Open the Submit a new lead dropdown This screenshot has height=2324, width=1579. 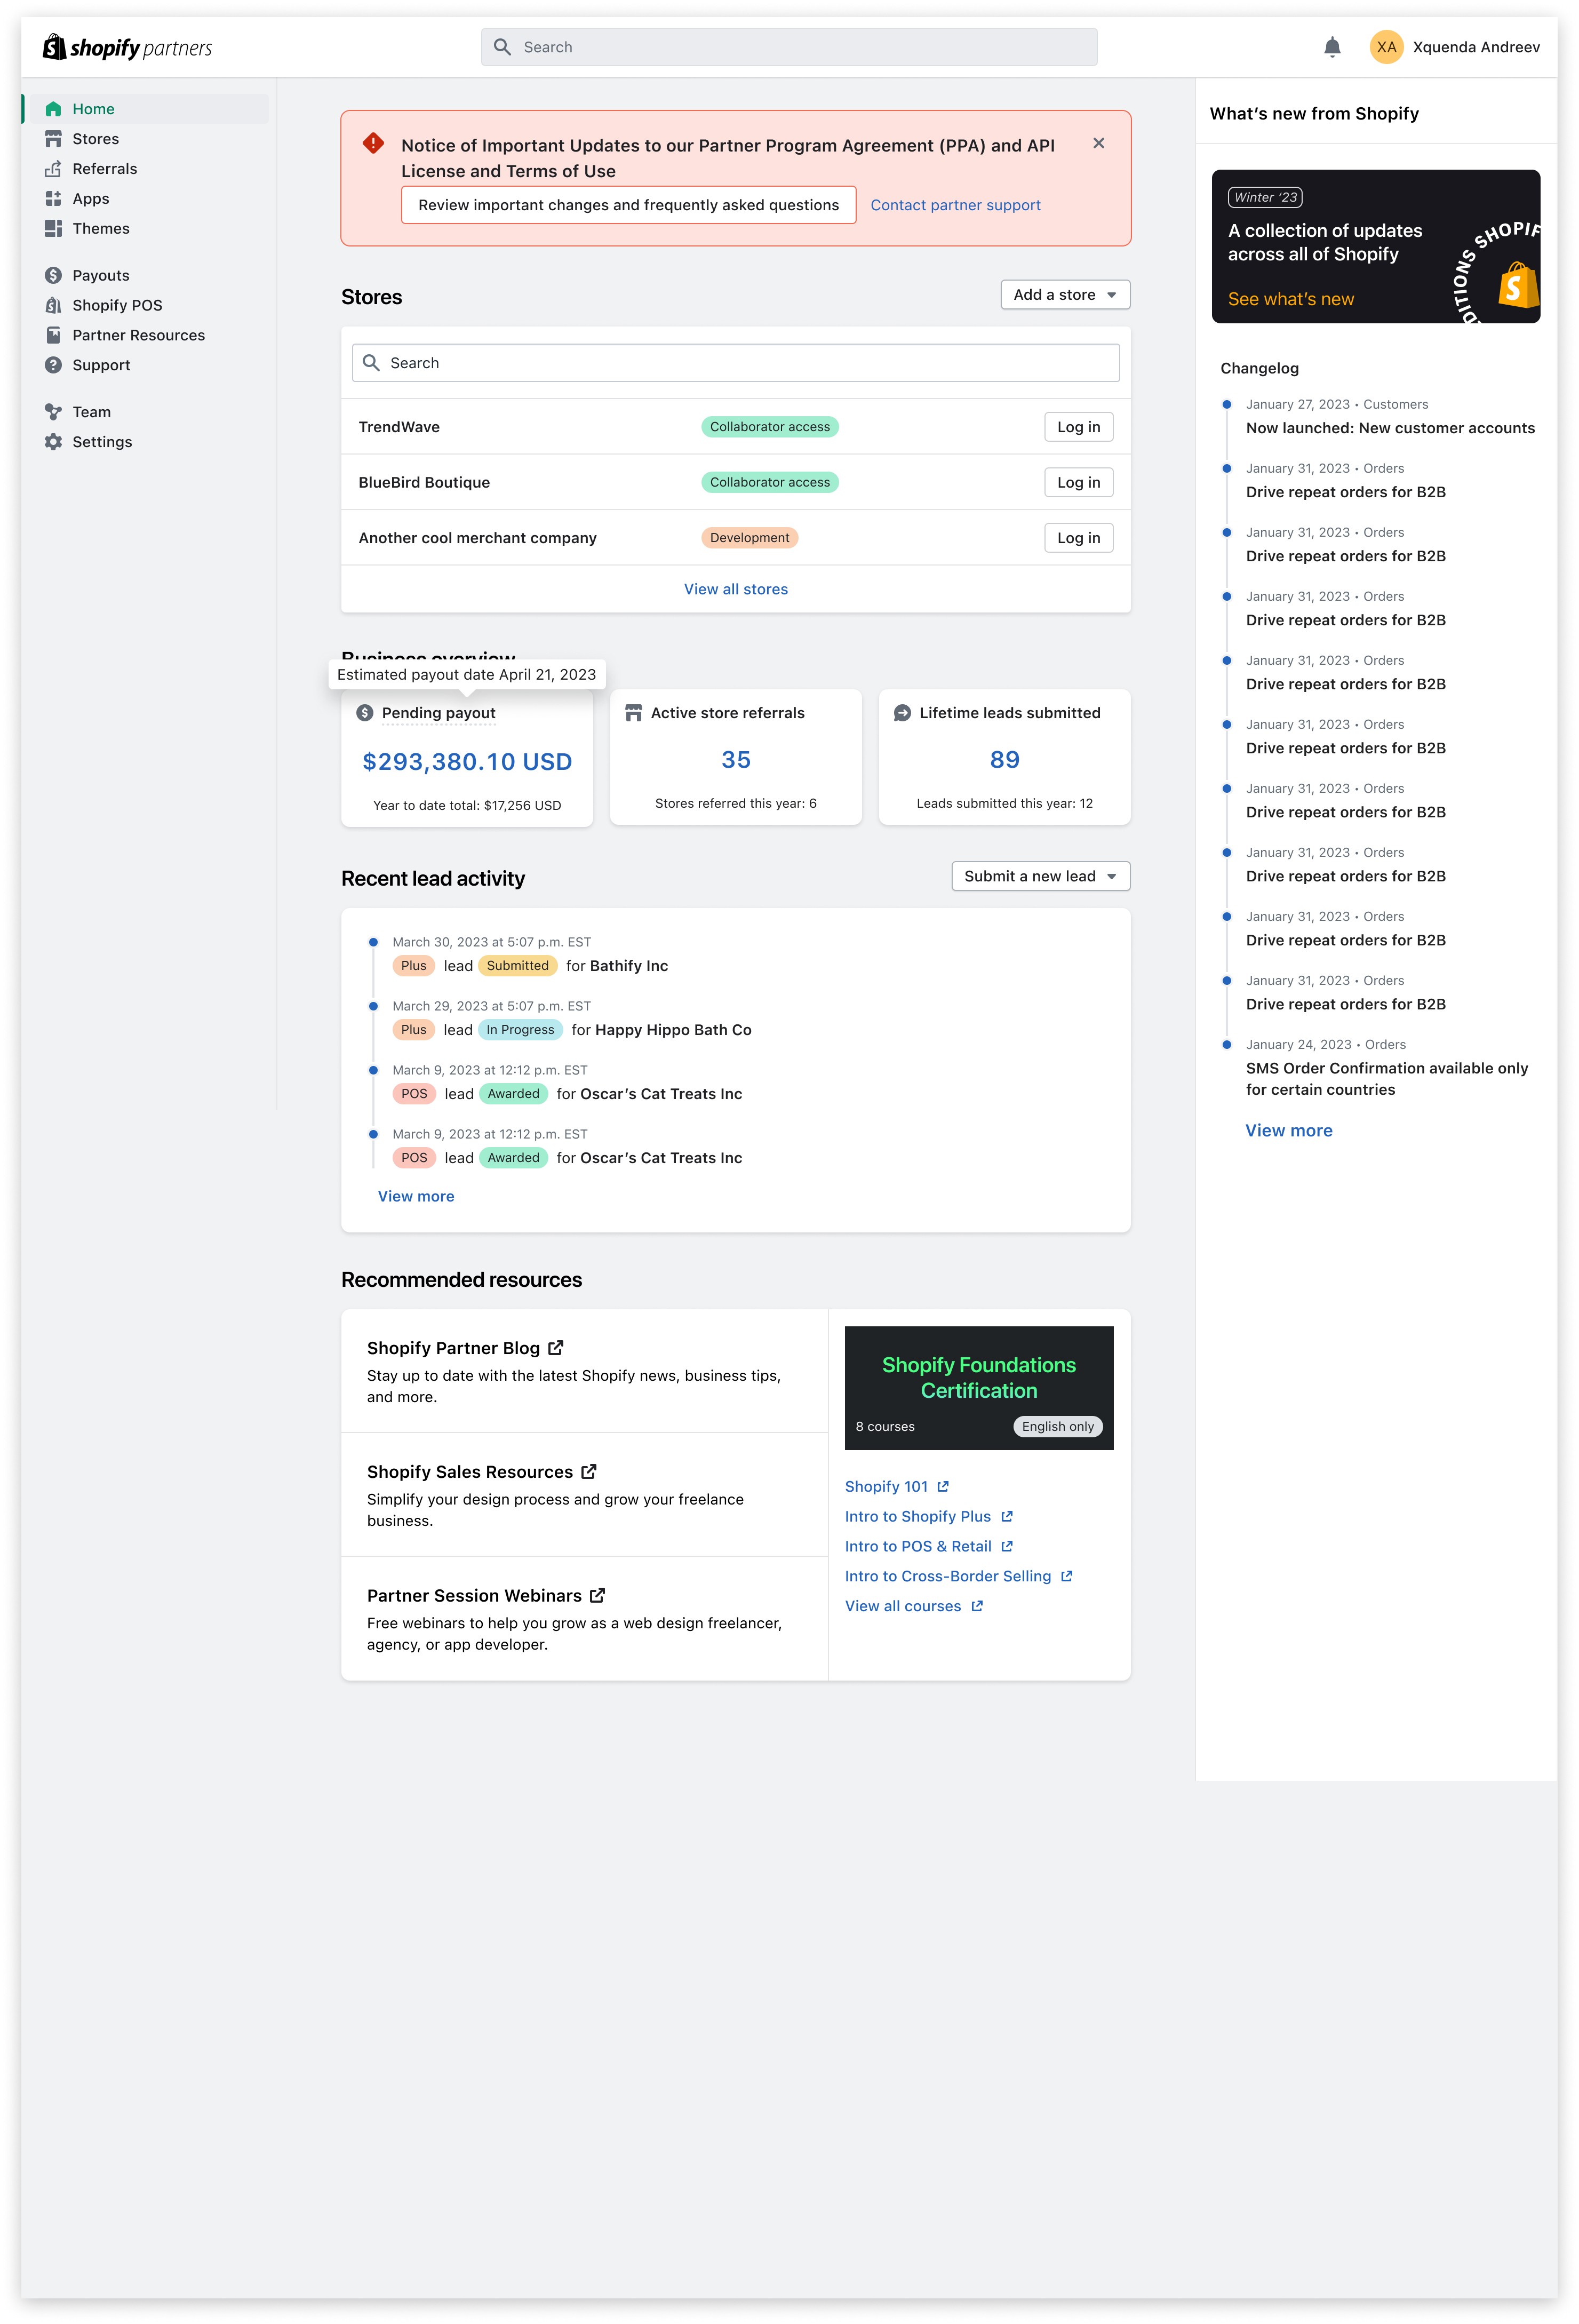[x=1040, y=876]
